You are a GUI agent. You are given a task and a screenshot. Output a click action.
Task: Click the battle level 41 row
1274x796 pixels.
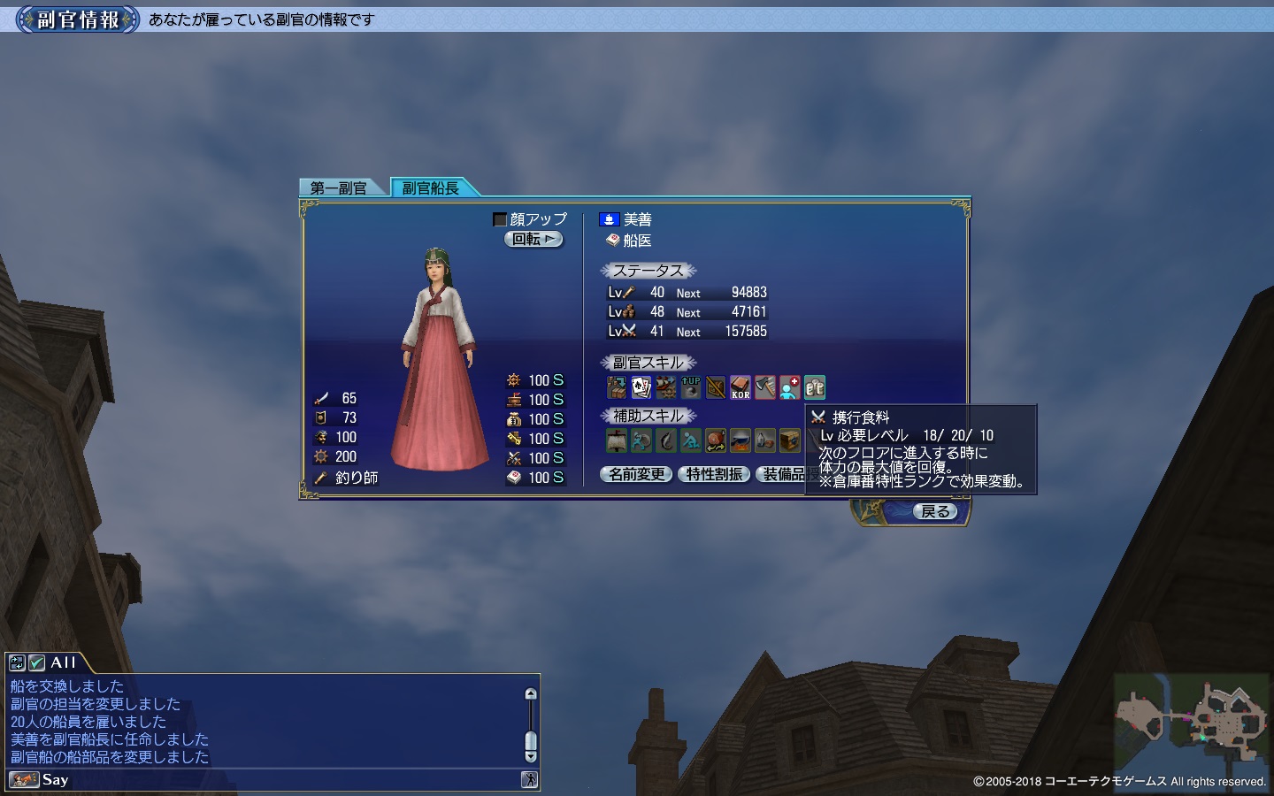[687, 331]
